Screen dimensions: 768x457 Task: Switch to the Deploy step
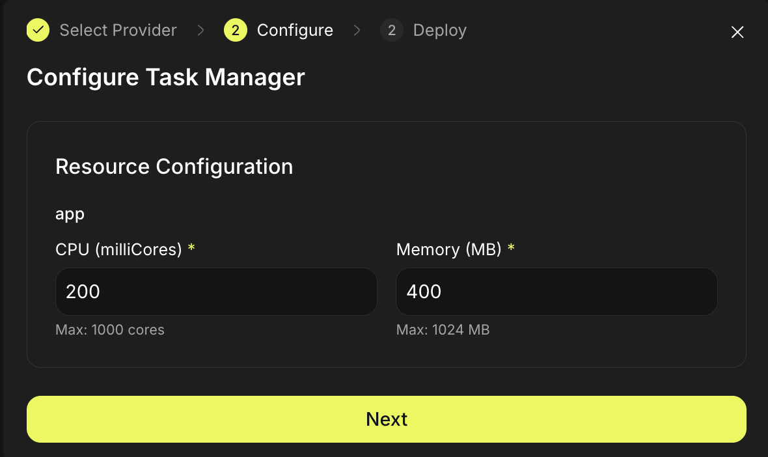439,30
